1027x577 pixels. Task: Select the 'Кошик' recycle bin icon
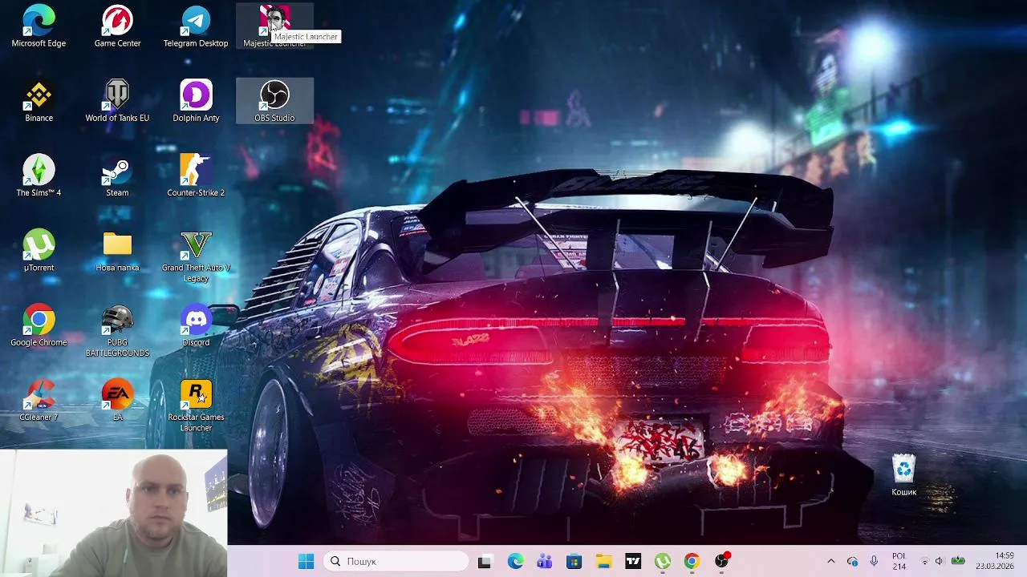point(903,474)
